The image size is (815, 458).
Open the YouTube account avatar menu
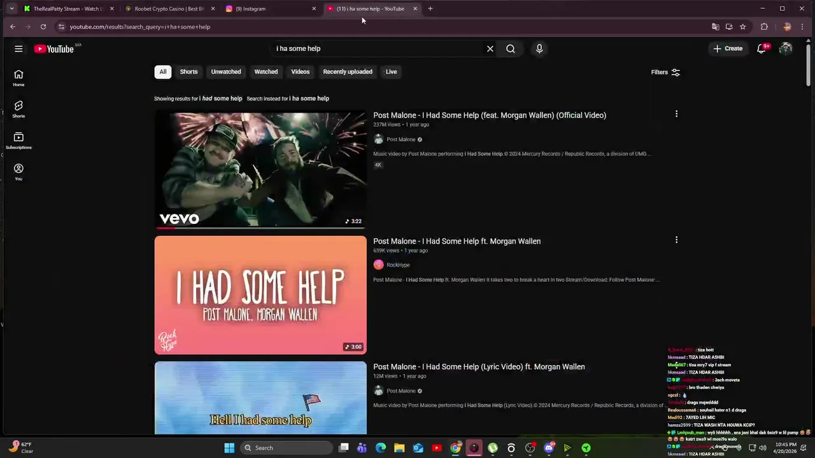[786, 48]
